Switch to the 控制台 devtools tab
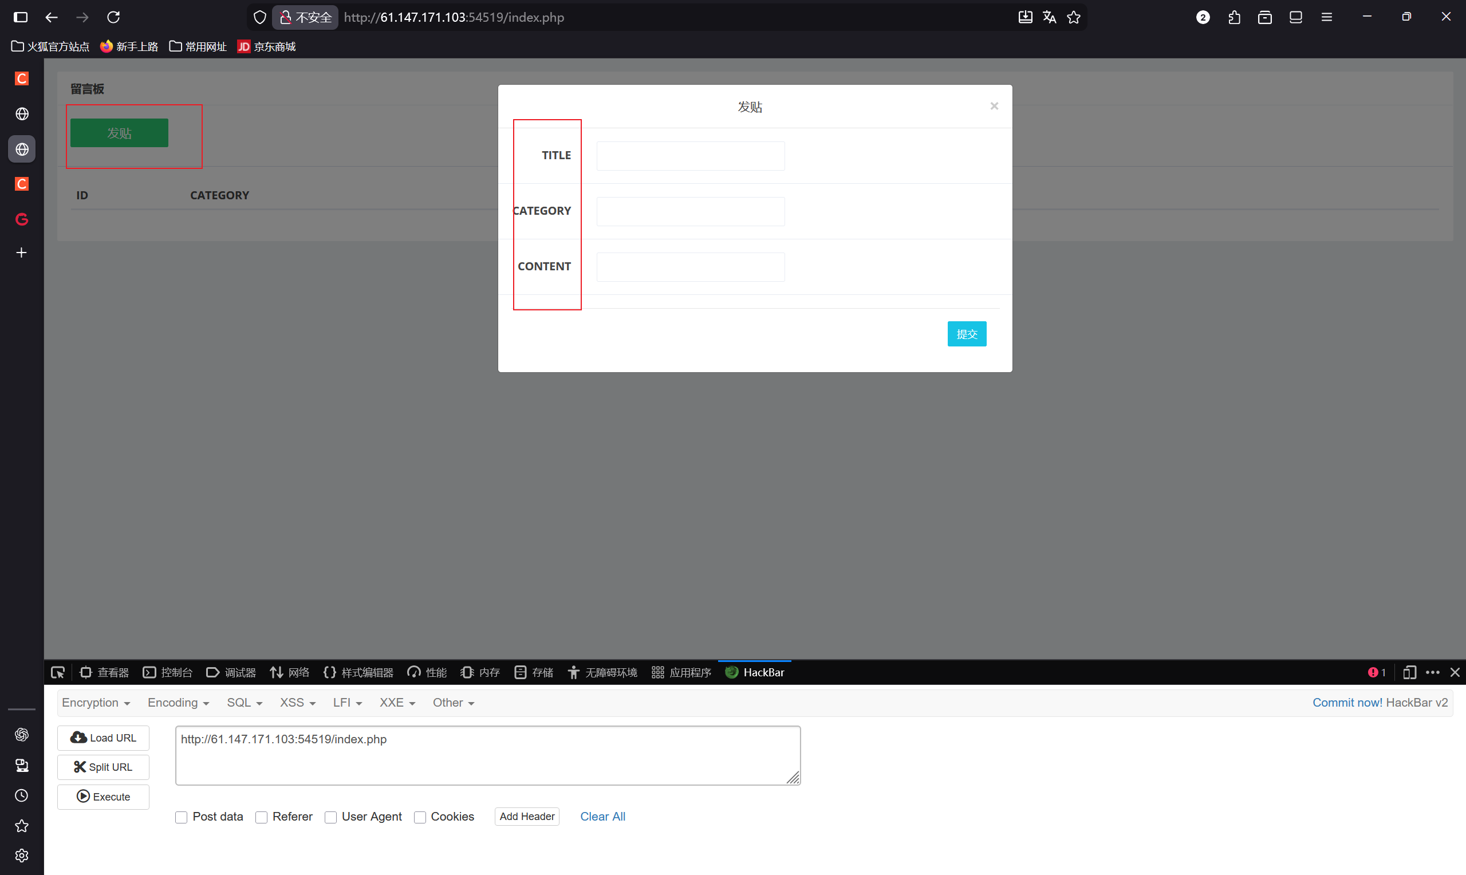 pos(168,672)
